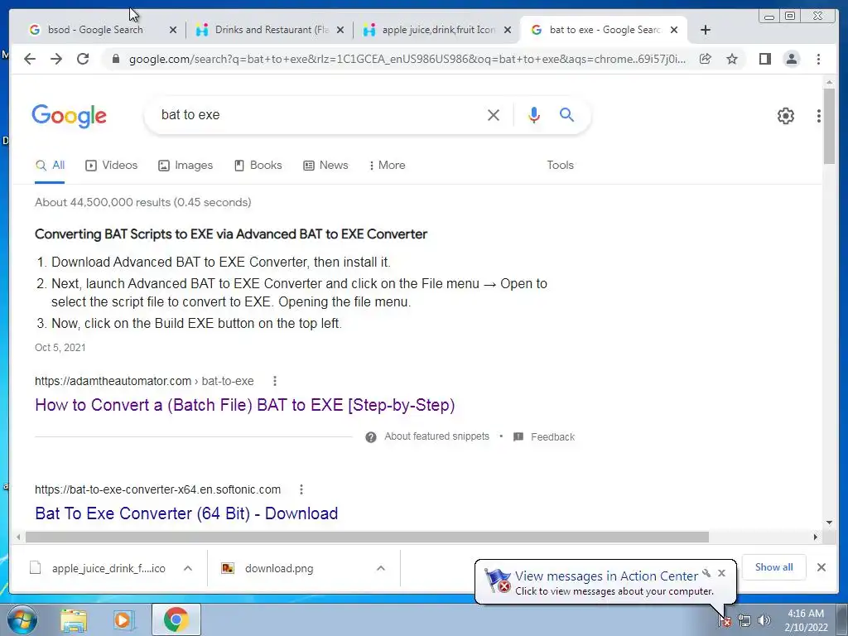Viewport: 848px width, 636px height.
Task: Click the vertical scrollbar down arrow
Action: pyautogui.click(x=829, y=523)
